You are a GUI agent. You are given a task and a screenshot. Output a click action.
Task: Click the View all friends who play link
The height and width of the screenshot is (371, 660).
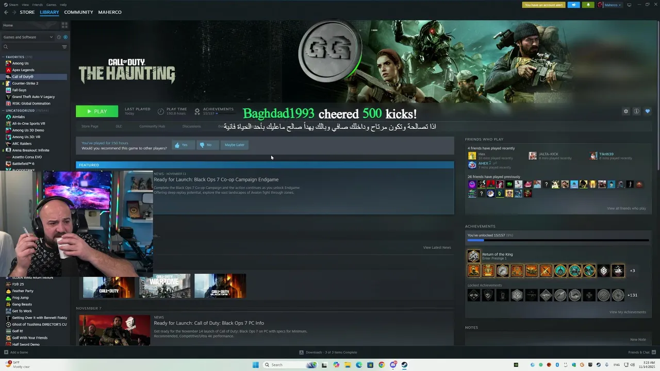(x=626, y=208)
